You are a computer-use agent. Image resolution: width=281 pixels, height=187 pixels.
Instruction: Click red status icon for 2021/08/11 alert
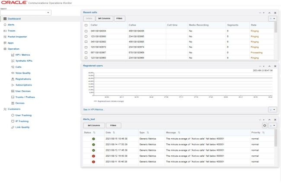(93, 162)
